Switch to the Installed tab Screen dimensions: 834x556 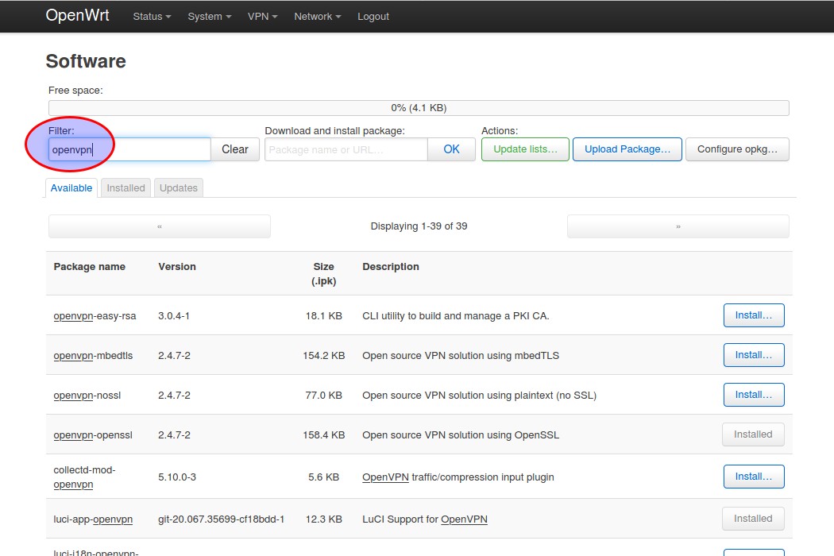125,187
